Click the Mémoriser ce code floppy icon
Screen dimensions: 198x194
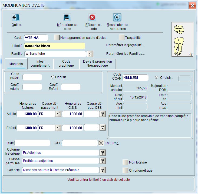(x=67, y=18)
